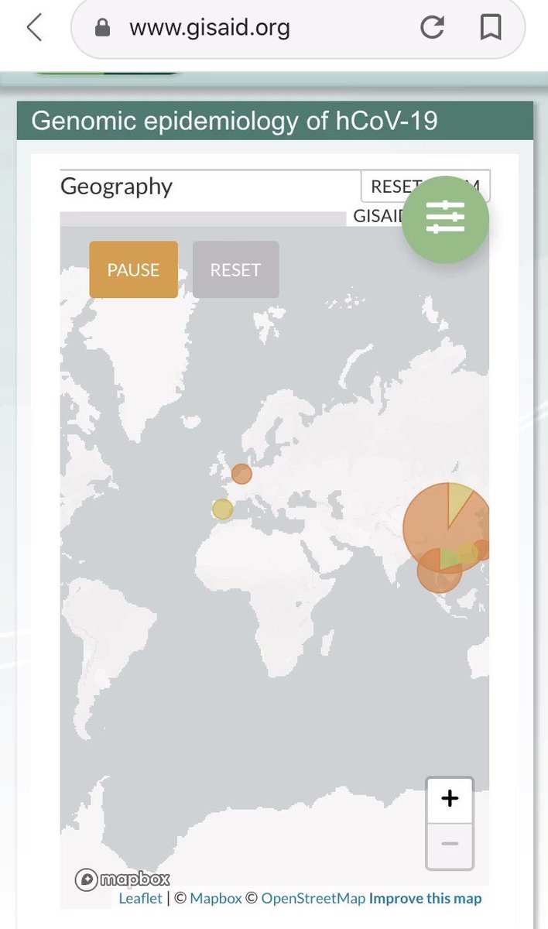Tap the browser back arrow
Image resolution: width=548 pixels, height=929 pixels.
pos(34,28)
